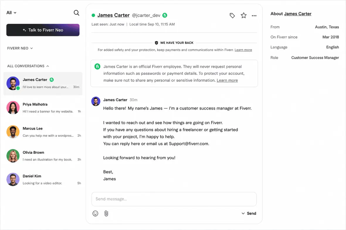
Task: Click Marcus Lee's avatar photo
Action: click(13, 132)
